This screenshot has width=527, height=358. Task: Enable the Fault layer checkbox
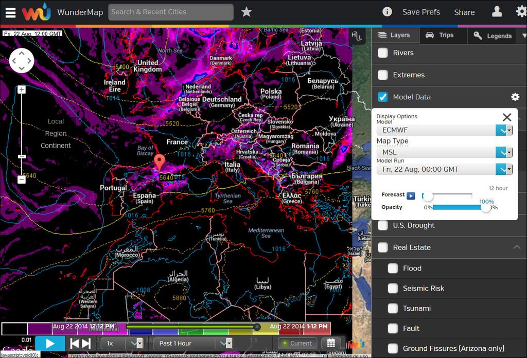click(393, 329)
